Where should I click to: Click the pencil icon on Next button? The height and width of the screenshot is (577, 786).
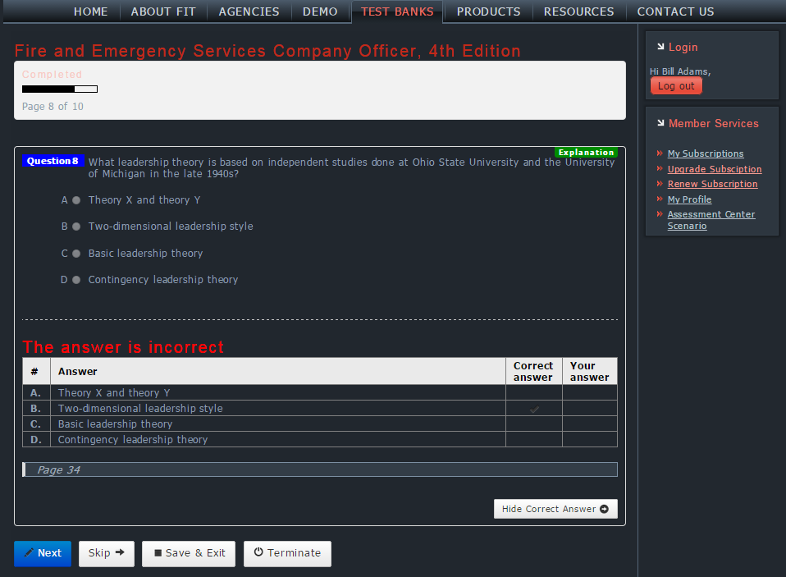click(x=29, y=552)
